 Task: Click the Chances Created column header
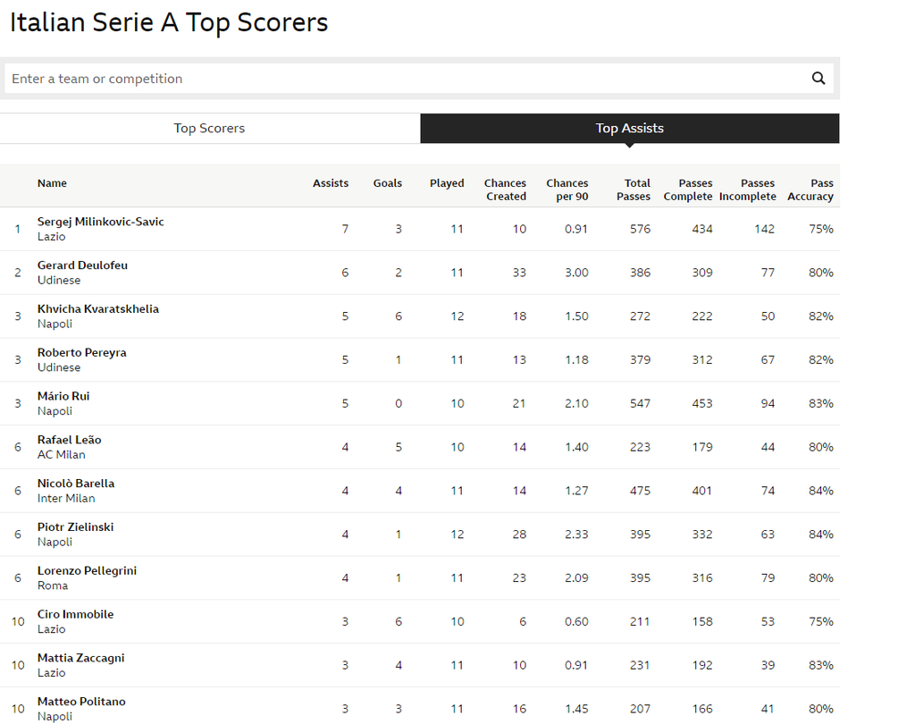coord(506,189)
